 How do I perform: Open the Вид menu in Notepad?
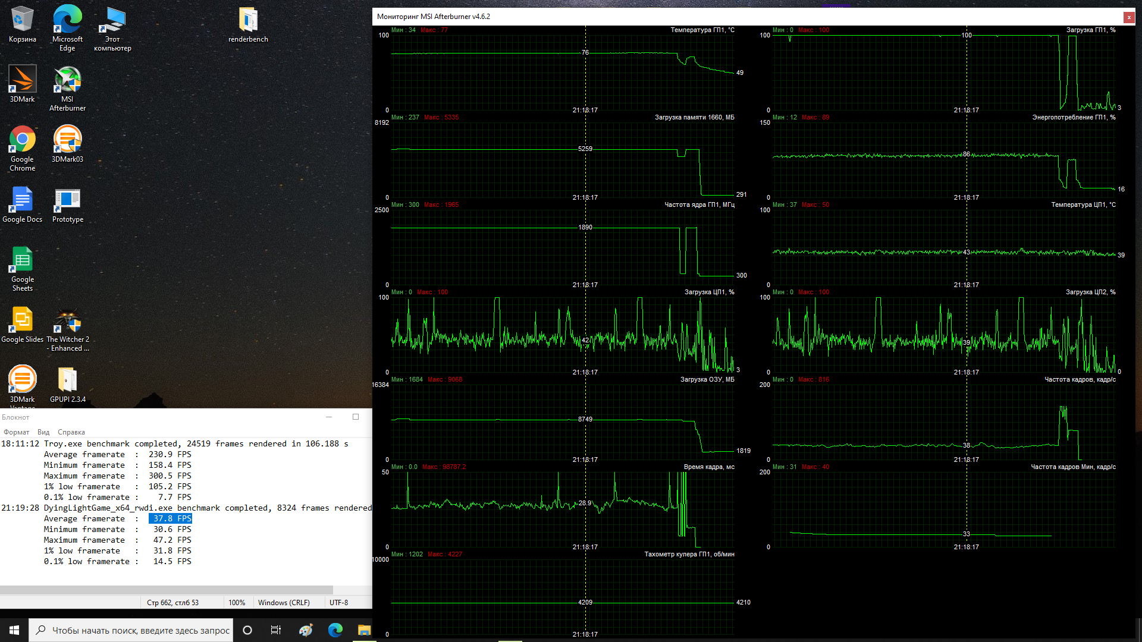point(43,432)
